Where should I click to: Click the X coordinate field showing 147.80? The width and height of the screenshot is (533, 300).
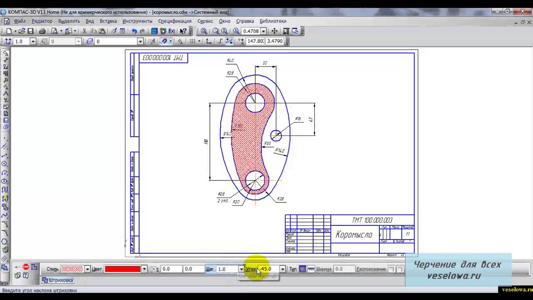tap(255, 41)
